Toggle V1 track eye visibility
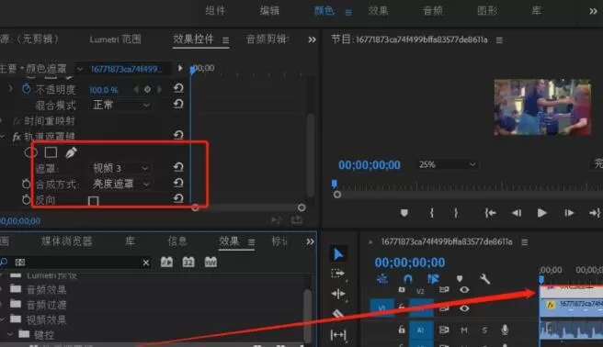The image size is (603, 347). pyautogui.click(x=464, y=308)
